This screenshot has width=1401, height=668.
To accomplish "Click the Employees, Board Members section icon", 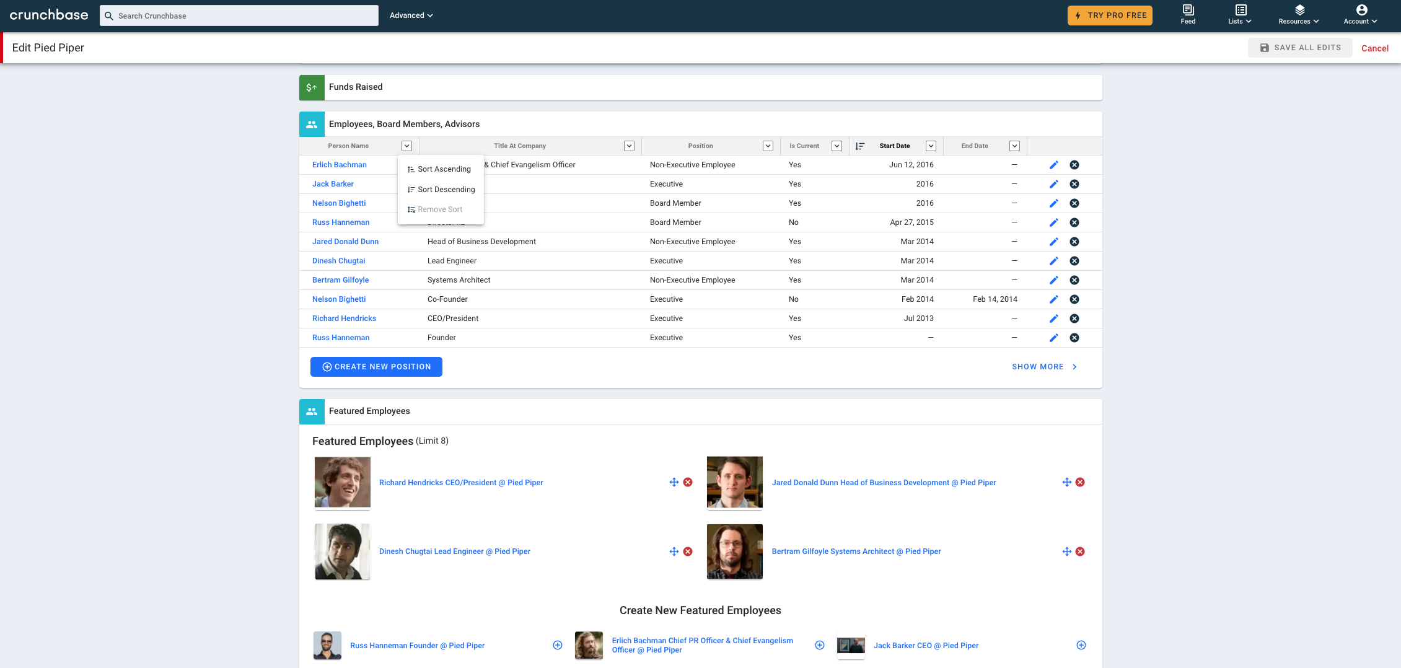I will point(312,124).
